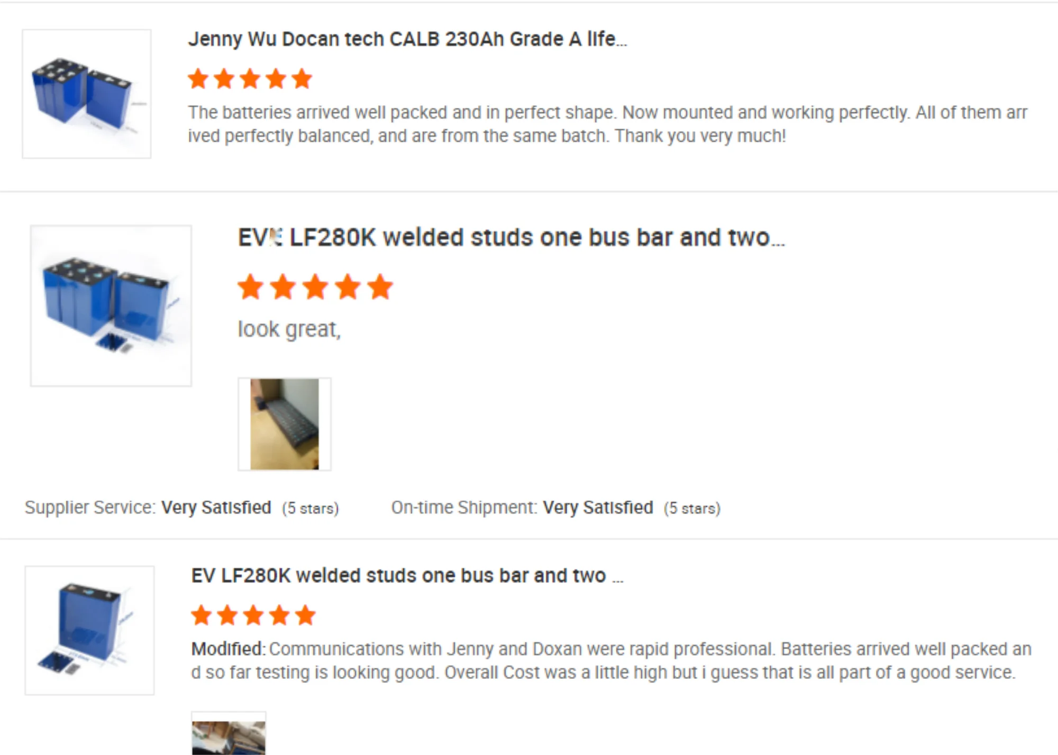This screenshot has width=1058, height=755.
Task: Click the fifth star of the 'look great' review
Action: coord(380,287)
